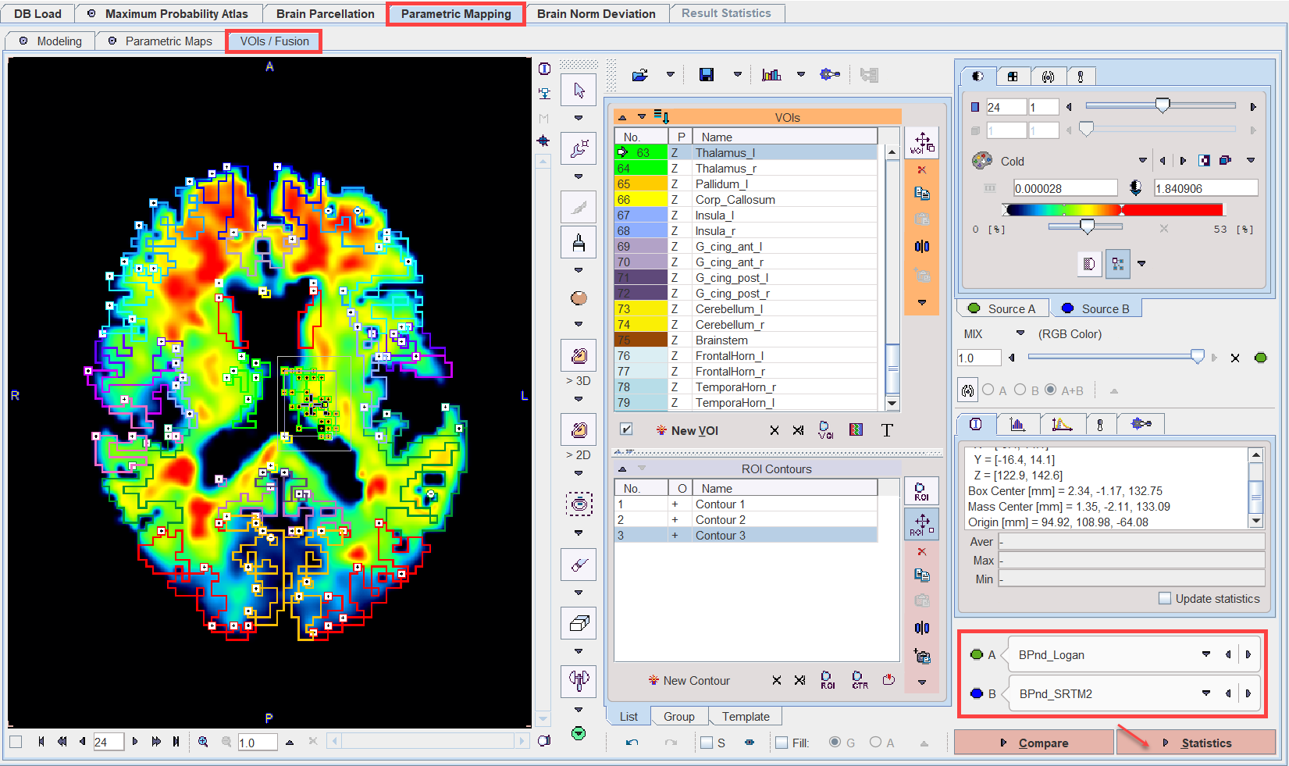The image size is (1289, 766).
Task: Open the Group tab
Action: [x=679, y=716]
